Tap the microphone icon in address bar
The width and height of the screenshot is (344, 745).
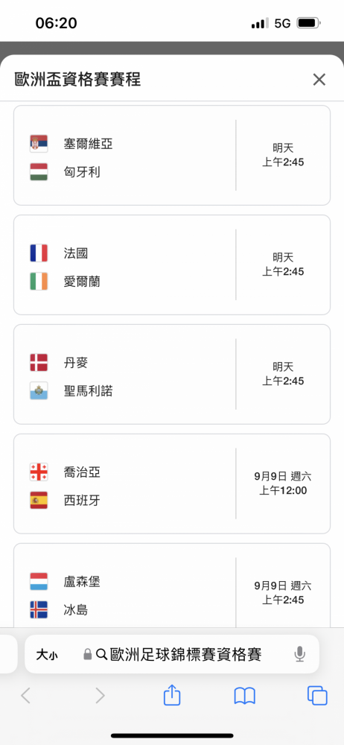299,654
